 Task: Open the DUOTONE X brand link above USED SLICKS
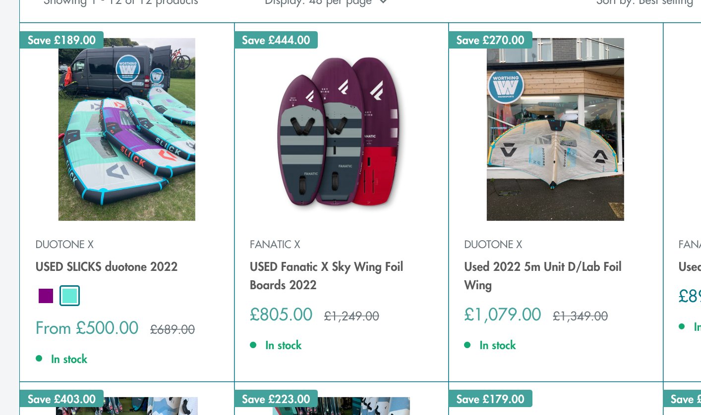64,244
